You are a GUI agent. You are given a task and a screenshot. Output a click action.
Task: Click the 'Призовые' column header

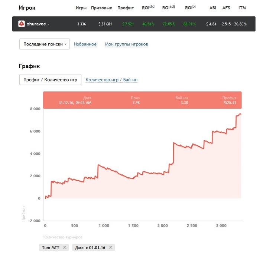[104, 8]
